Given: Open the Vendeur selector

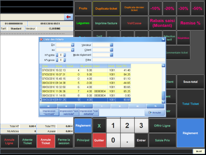Looking at the screenshot, I should pos(111,45).
